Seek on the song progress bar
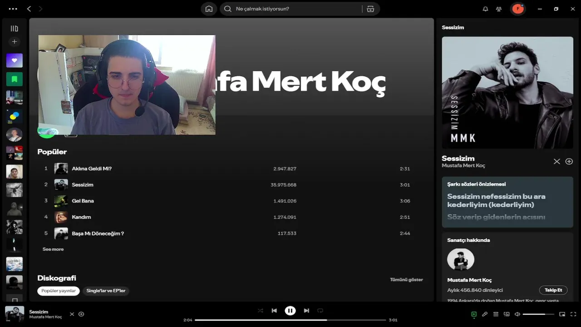The width and height of the screenshot is (581, 327). 290,320
